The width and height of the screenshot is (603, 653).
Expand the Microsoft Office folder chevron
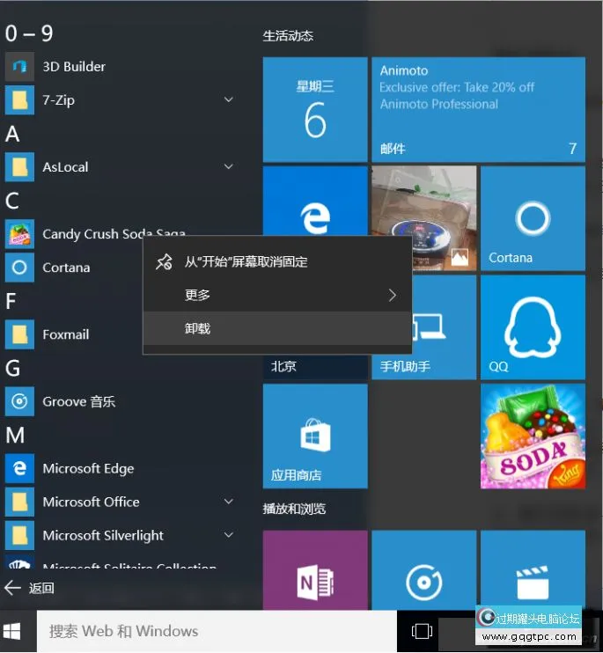point(229,502)
